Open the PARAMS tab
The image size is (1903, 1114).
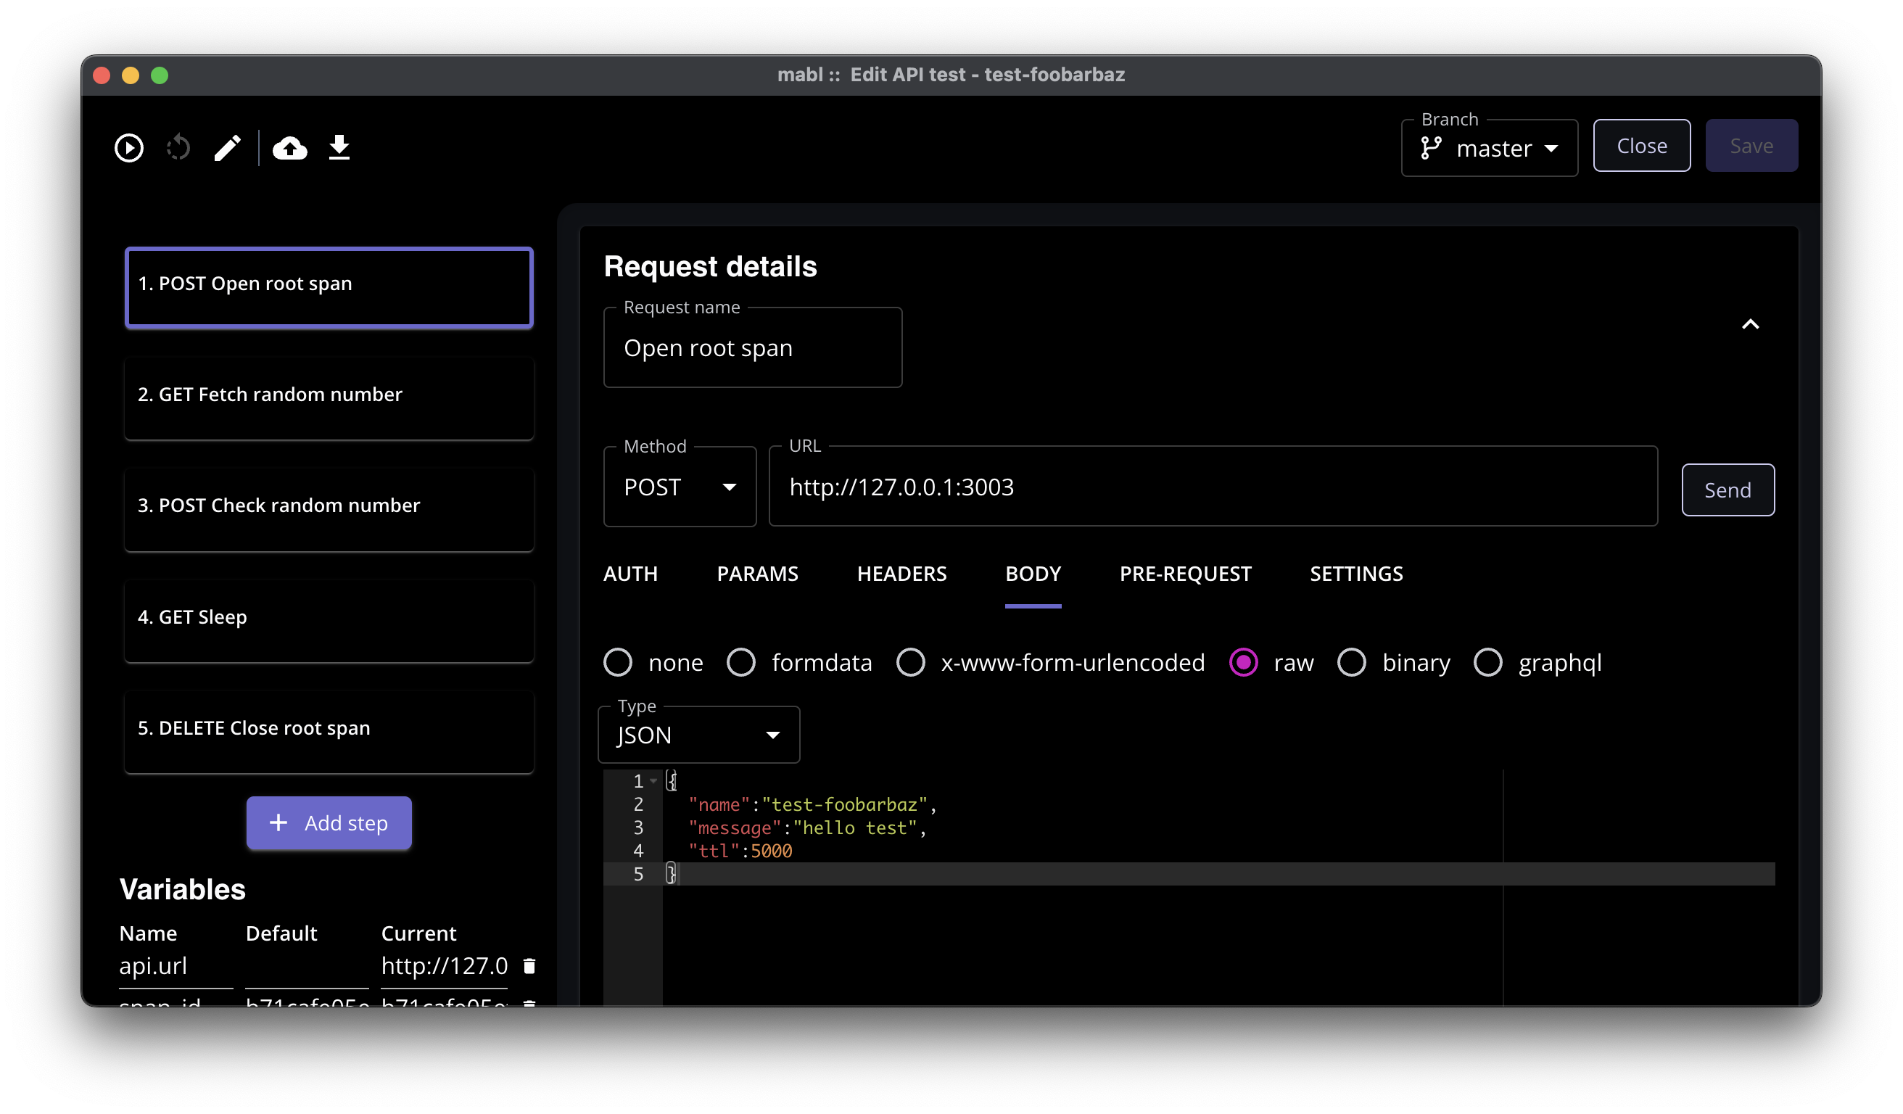[x=757, y=574]
